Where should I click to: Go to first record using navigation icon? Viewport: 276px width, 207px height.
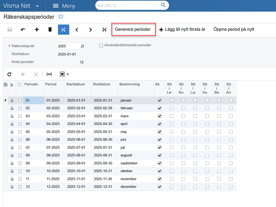coord(63,30)
